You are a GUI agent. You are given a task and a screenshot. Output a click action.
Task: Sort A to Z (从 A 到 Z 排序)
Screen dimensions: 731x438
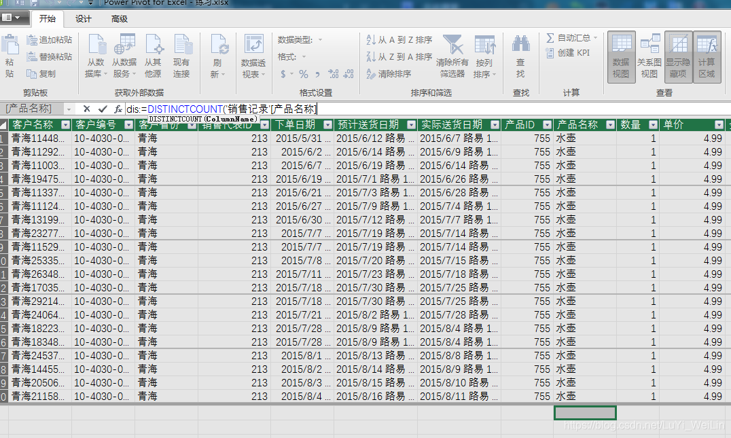[399, 40]
